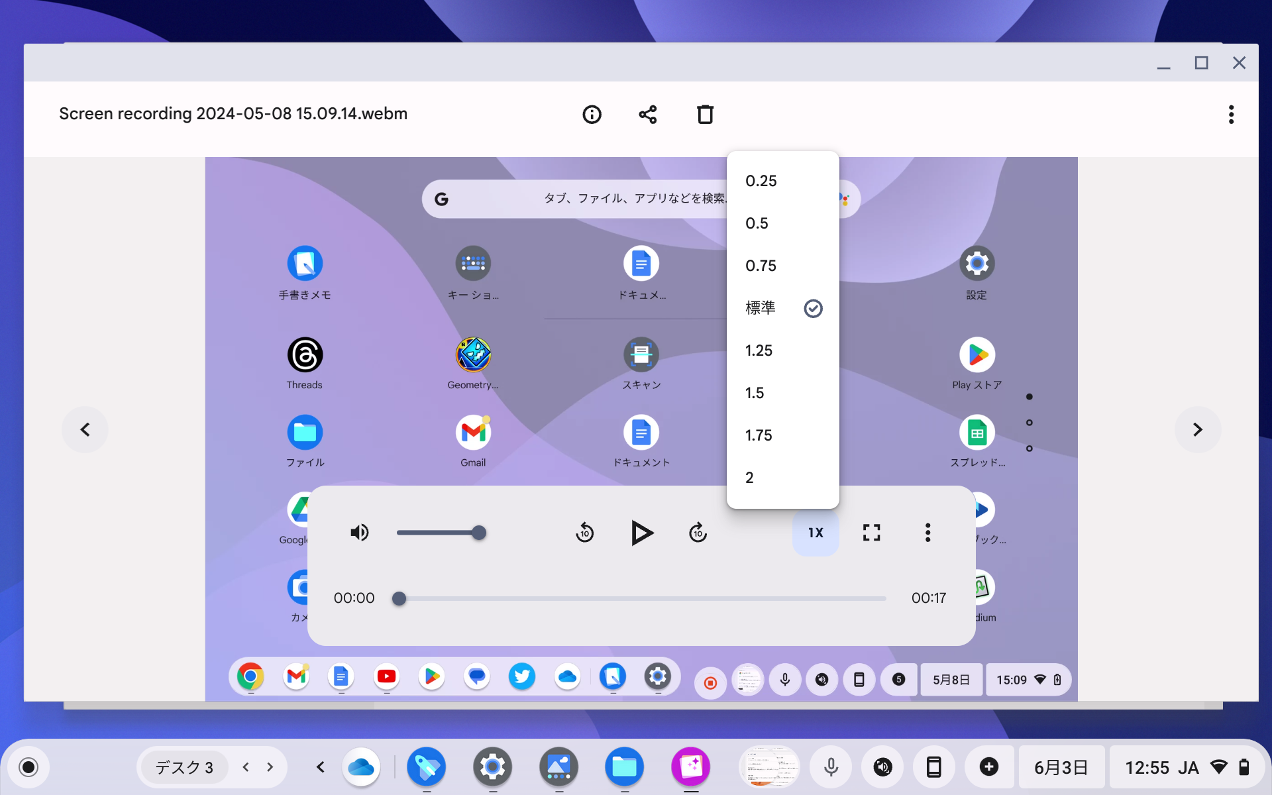Play the screen recording

pos(641,533)
